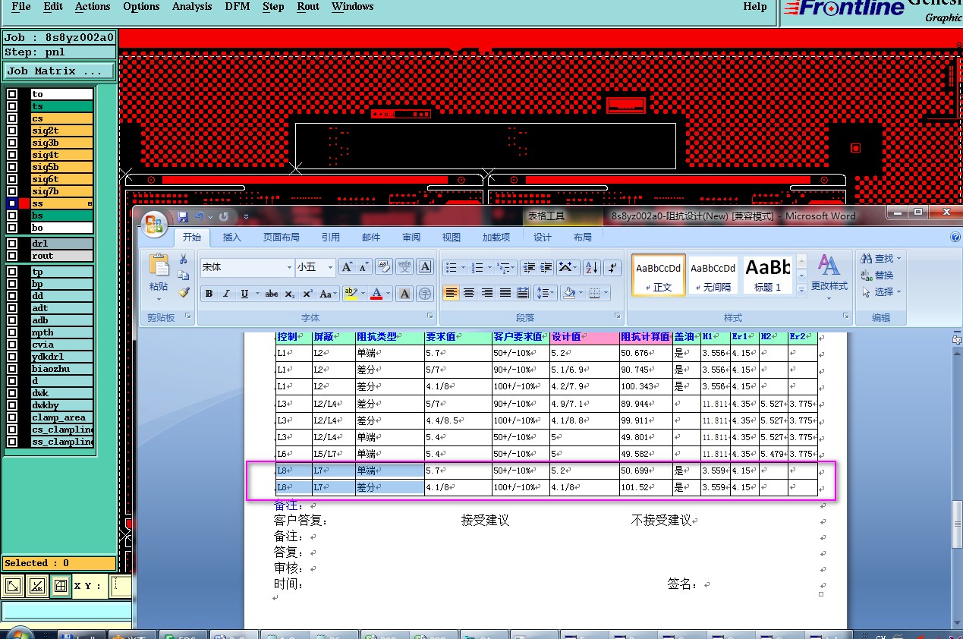Toggle checkbox for layer biaozhu
This screenshot has width=963, height=639.
[12, 369]
